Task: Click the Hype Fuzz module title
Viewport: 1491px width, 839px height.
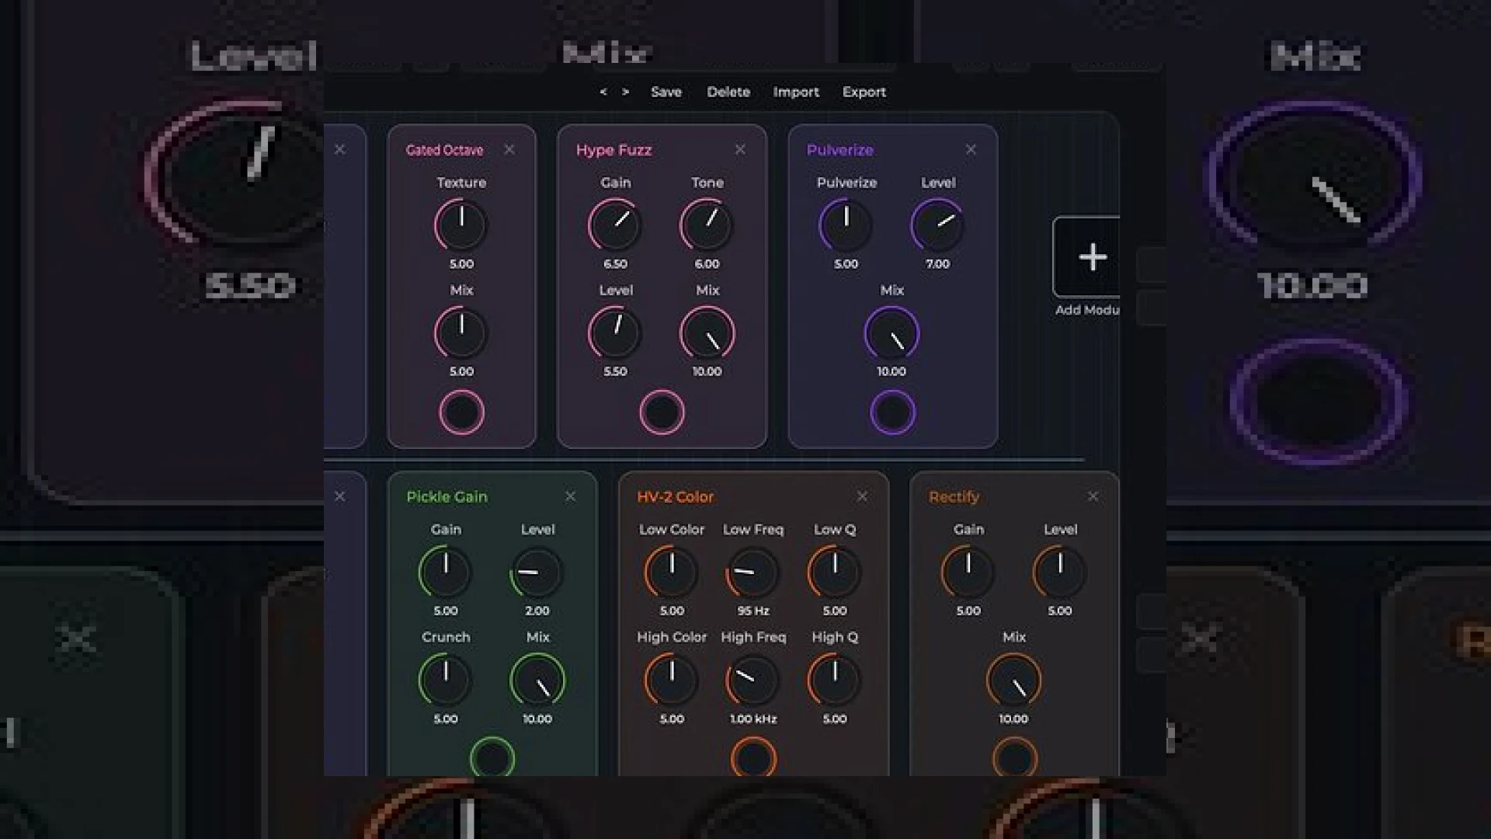Action: (613, 150)
